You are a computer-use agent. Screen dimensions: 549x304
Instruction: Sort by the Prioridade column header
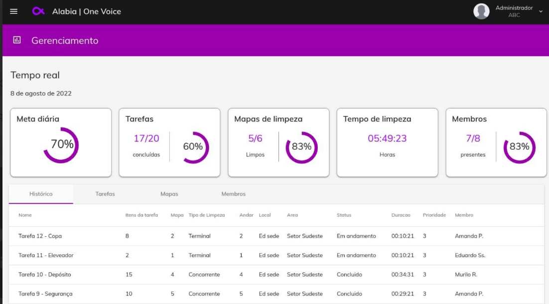coord(434,215)
